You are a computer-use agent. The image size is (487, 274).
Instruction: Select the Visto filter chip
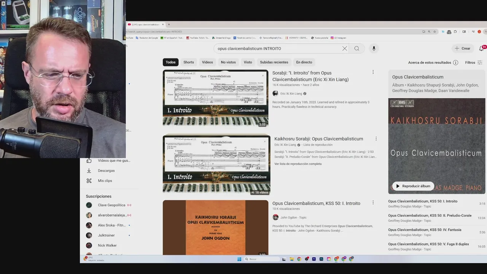(x=248, y=62)
